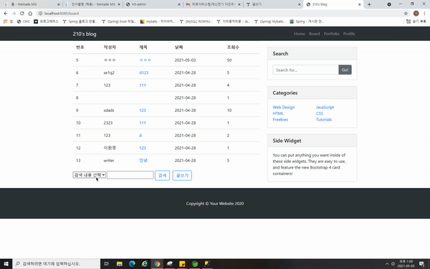Click the Windows taskbar search box
This screenshot has height=269, width=430.
tap(56, 264)
